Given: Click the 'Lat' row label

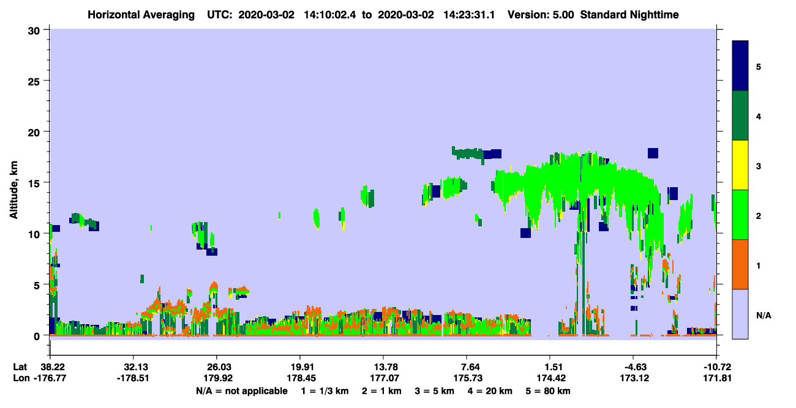Looking at the screenshot, I should pyautogui.click(x=20, y=367).
